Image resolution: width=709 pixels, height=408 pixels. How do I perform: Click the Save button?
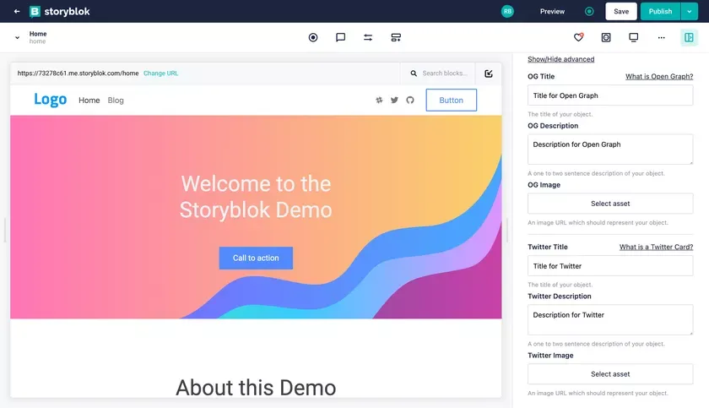pyautogui.click(x=621, y=11)
